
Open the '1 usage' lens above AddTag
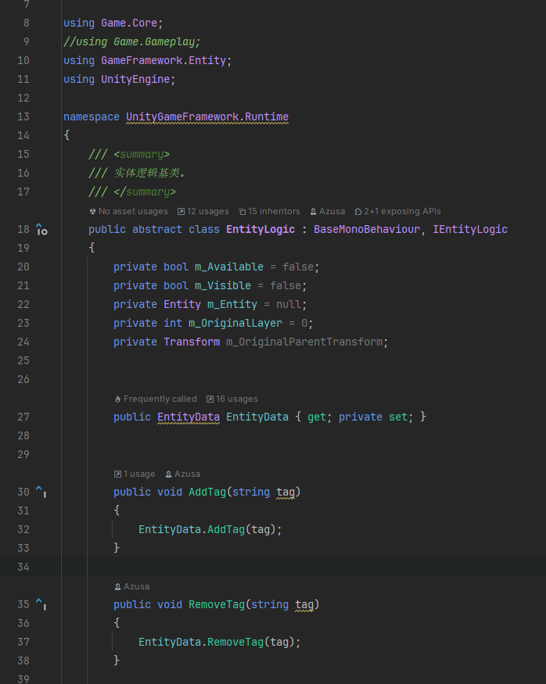(x=135, y=474)
